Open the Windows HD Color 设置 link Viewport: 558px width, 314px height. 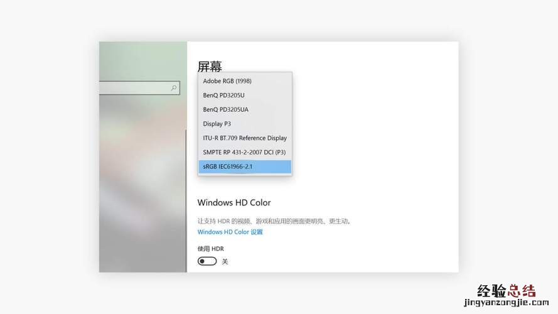tap(230, 232)
